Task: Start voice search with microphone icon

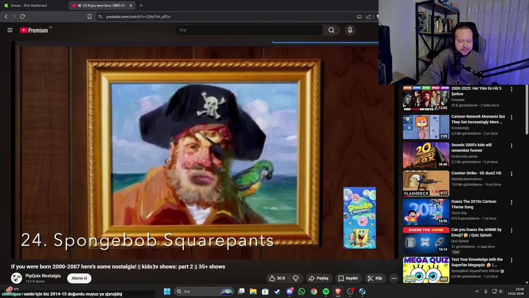Action: pos(350,30)
